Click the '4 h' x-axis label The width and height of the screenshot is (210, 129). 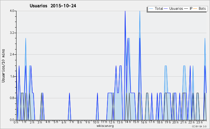point(48,122)
